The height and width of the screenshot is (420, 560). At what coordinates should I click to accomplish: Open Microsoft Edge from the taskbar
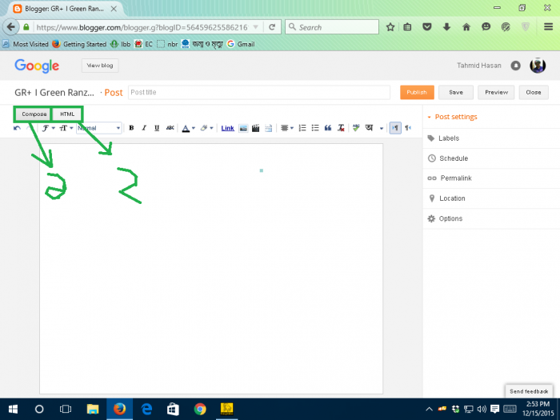[146, 409]
